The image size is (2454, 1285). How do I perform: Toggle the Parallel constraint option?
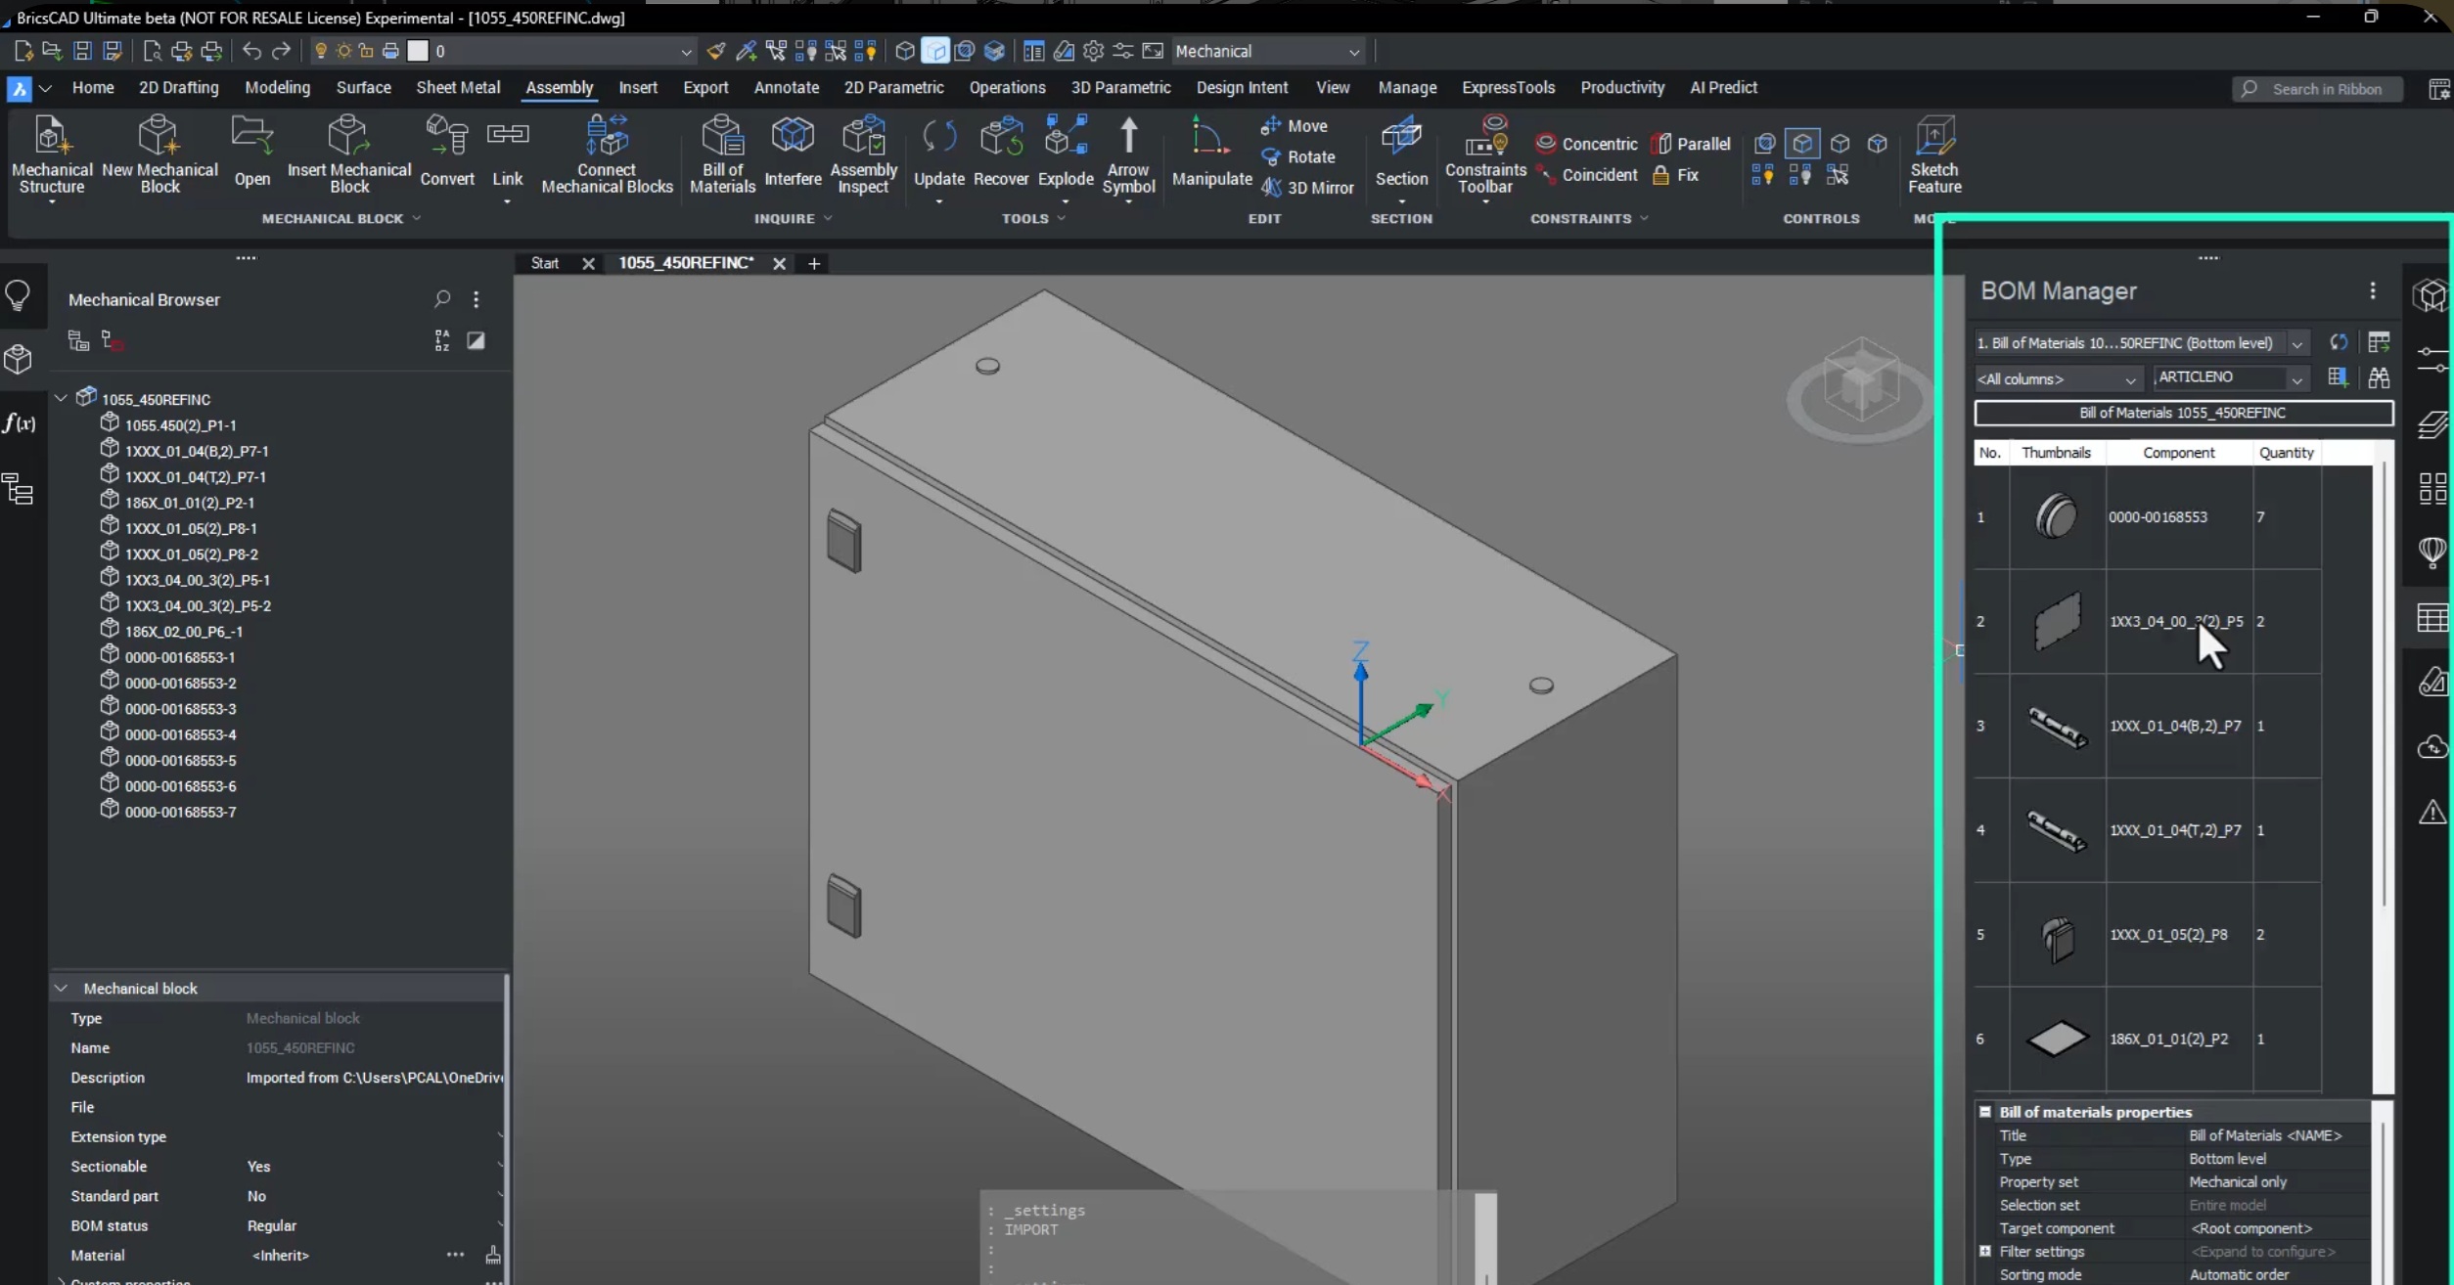1692,143
